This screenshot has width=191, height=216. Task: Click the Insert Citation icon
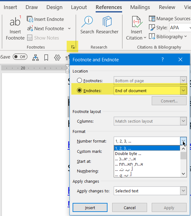pyautogui.click(x=136, y=21)
